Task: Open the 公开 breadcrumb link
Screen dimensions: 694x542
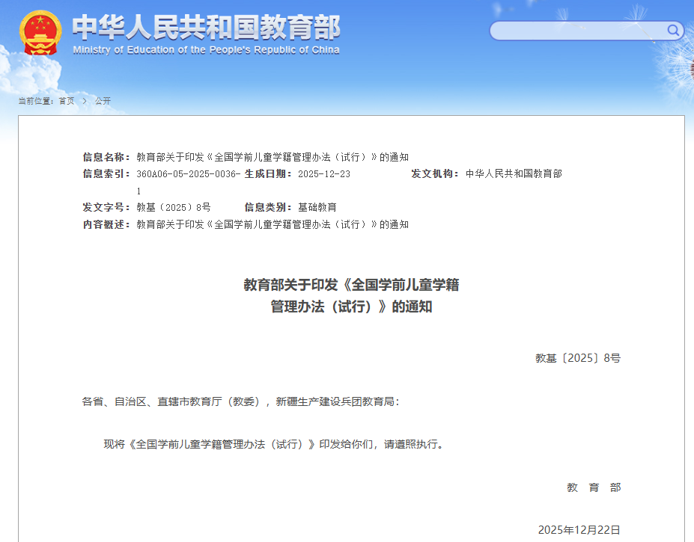Action: [103, 101]
